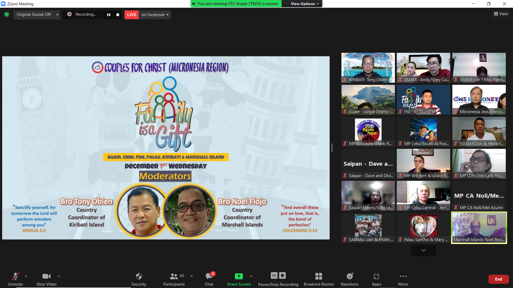513x288 pixels.
Task: Select Saipan - Dave and Divi tile
Action: coord(368,164)
